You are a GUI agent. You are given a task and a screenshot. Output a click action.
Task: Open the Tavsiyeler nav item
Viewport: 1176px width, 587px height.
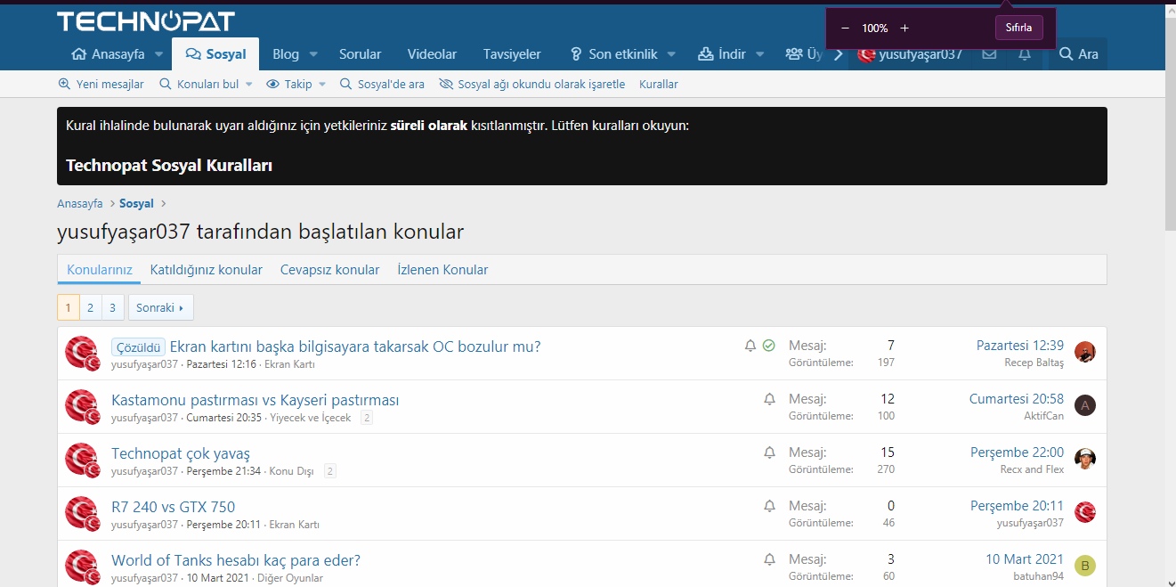point(512,54)
